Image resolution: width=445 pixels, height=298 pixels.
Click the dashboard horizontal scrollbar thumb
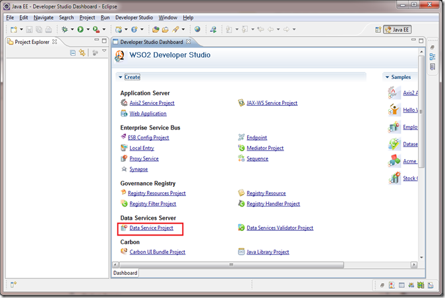(231, 265)
